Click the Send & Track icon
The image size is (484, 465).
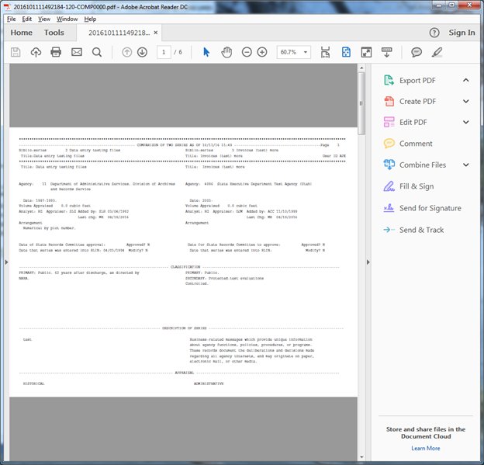[x=389, y=230]
